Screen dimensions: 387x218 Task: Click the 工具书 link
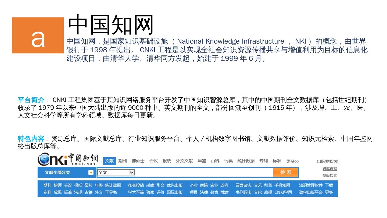[x=111, y=192]
